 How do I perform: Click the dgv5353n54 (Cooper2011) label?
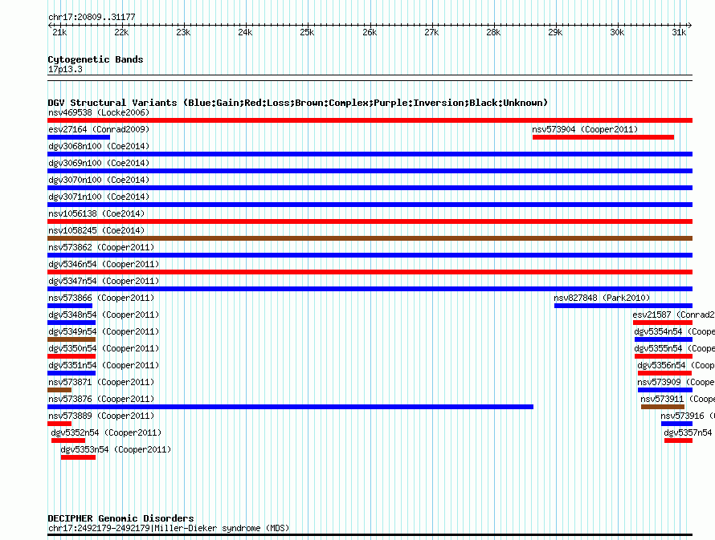tap(116, 449)
